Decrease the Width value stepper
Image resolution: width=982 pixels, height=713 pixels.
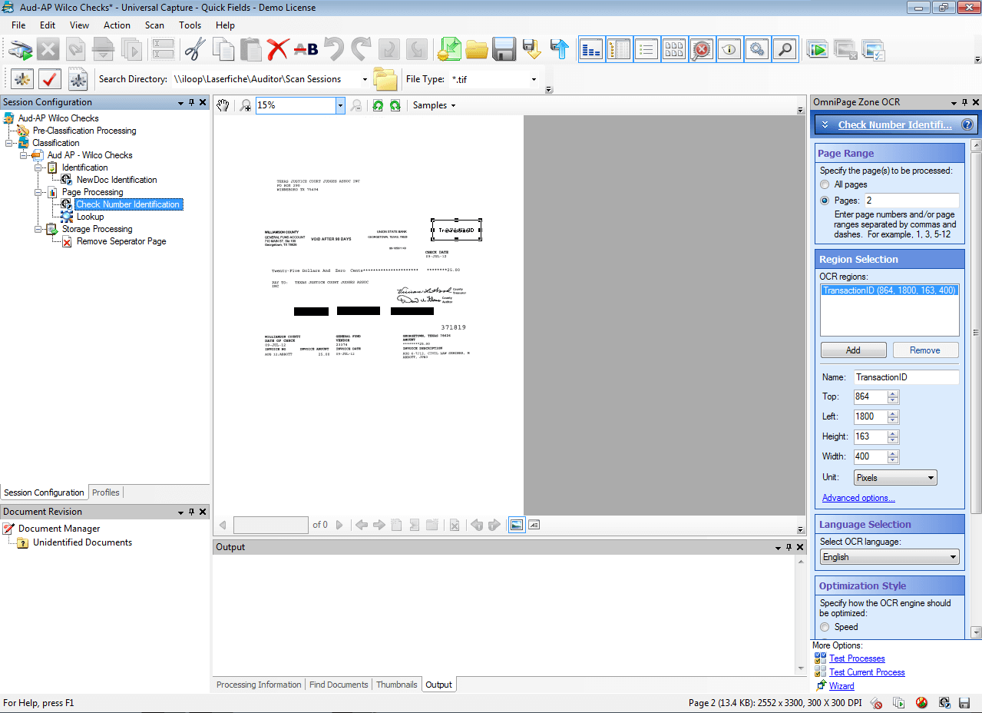[x=893, y=460]
